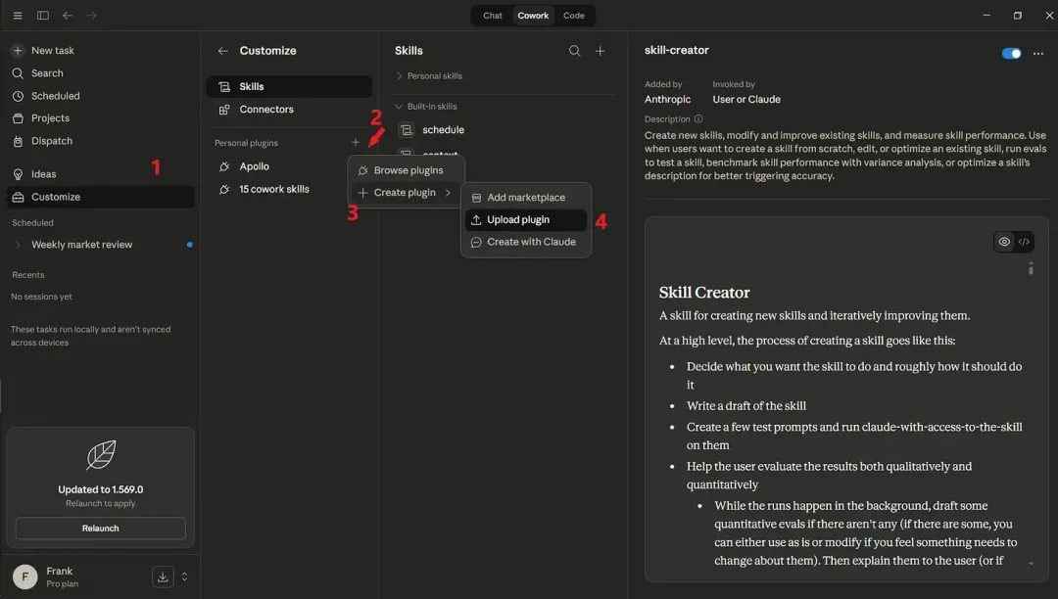Click the search icon in Skills panel
Screen dimensions: 1058x599
tap(574, 51)
